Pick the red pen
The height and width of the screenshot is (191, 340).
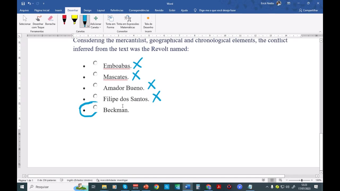coord(64,20)
